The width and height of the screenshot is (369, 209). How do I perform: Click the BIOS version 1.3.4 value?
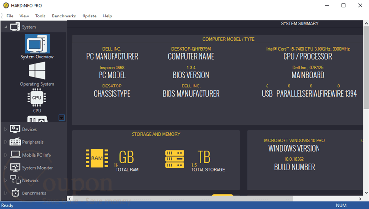click(191, 68)
